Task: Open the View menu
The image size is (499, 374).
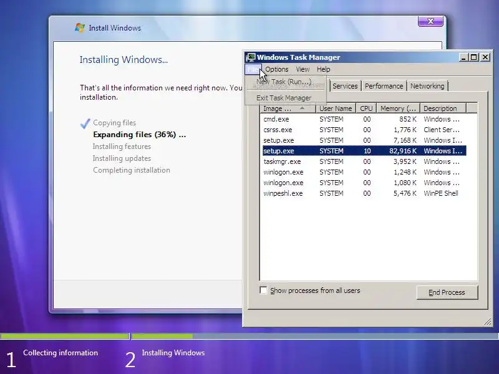Action: click(x=303, y=69)
